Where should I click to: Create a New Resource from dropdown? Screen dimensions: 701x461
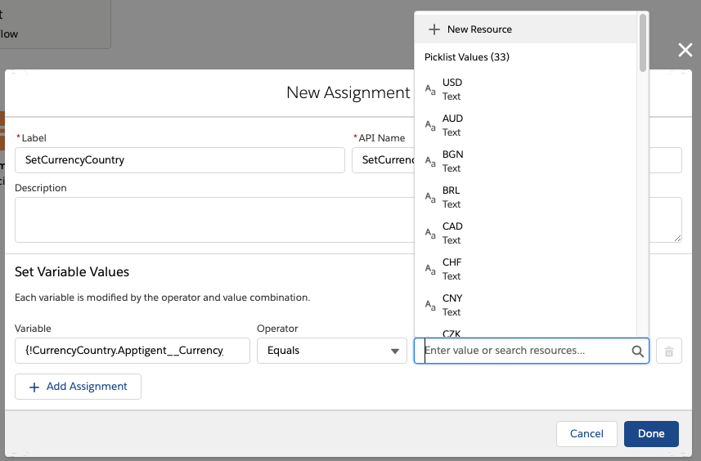coord(525,29)
